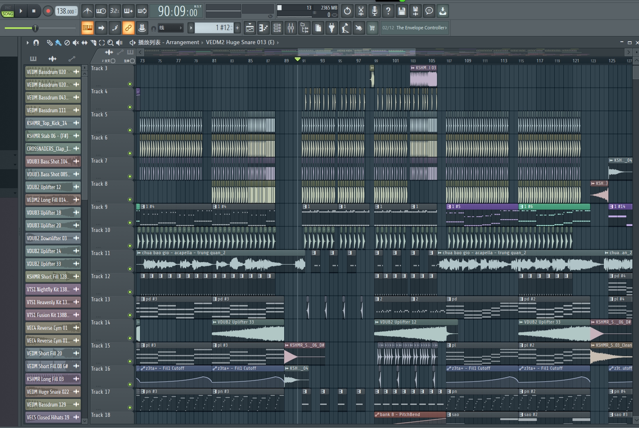The width and height of the screenshot is (639, 428).
Task: Select the playlist slice tool
Action: 93,43
